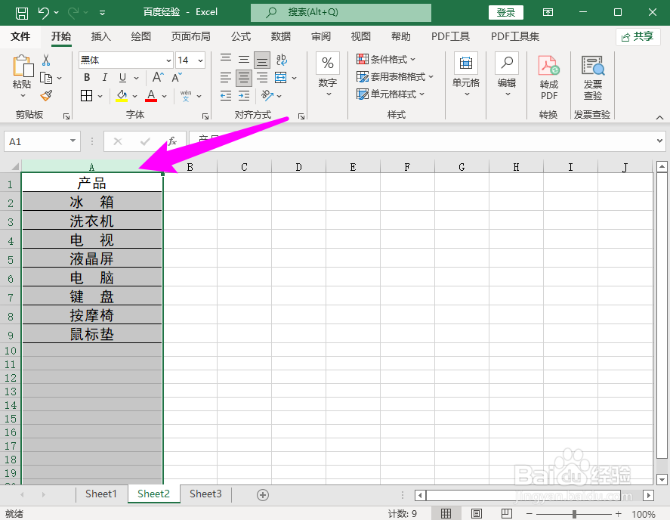Switch to Normal view icon
Image resolution: width=670 pixels, height=520 pixels.
point(446,514)
